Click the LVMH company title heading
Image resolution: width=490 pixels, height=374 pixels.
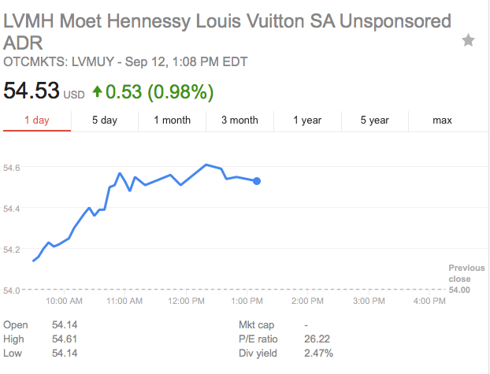227,31
